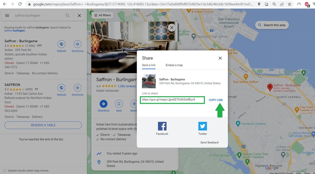Screen dimensions: 315x174
Task: Click Carolands Chateau map marker
Action: coord(238,124)
